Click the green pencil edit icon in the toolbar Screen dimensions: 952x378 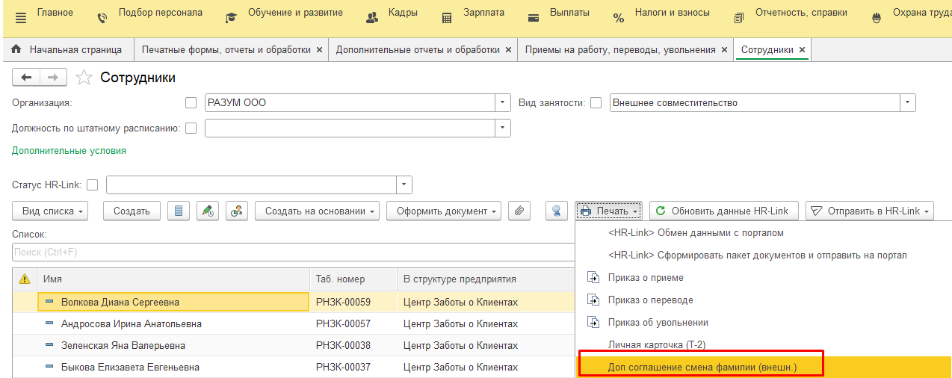[x=208, y=211]
